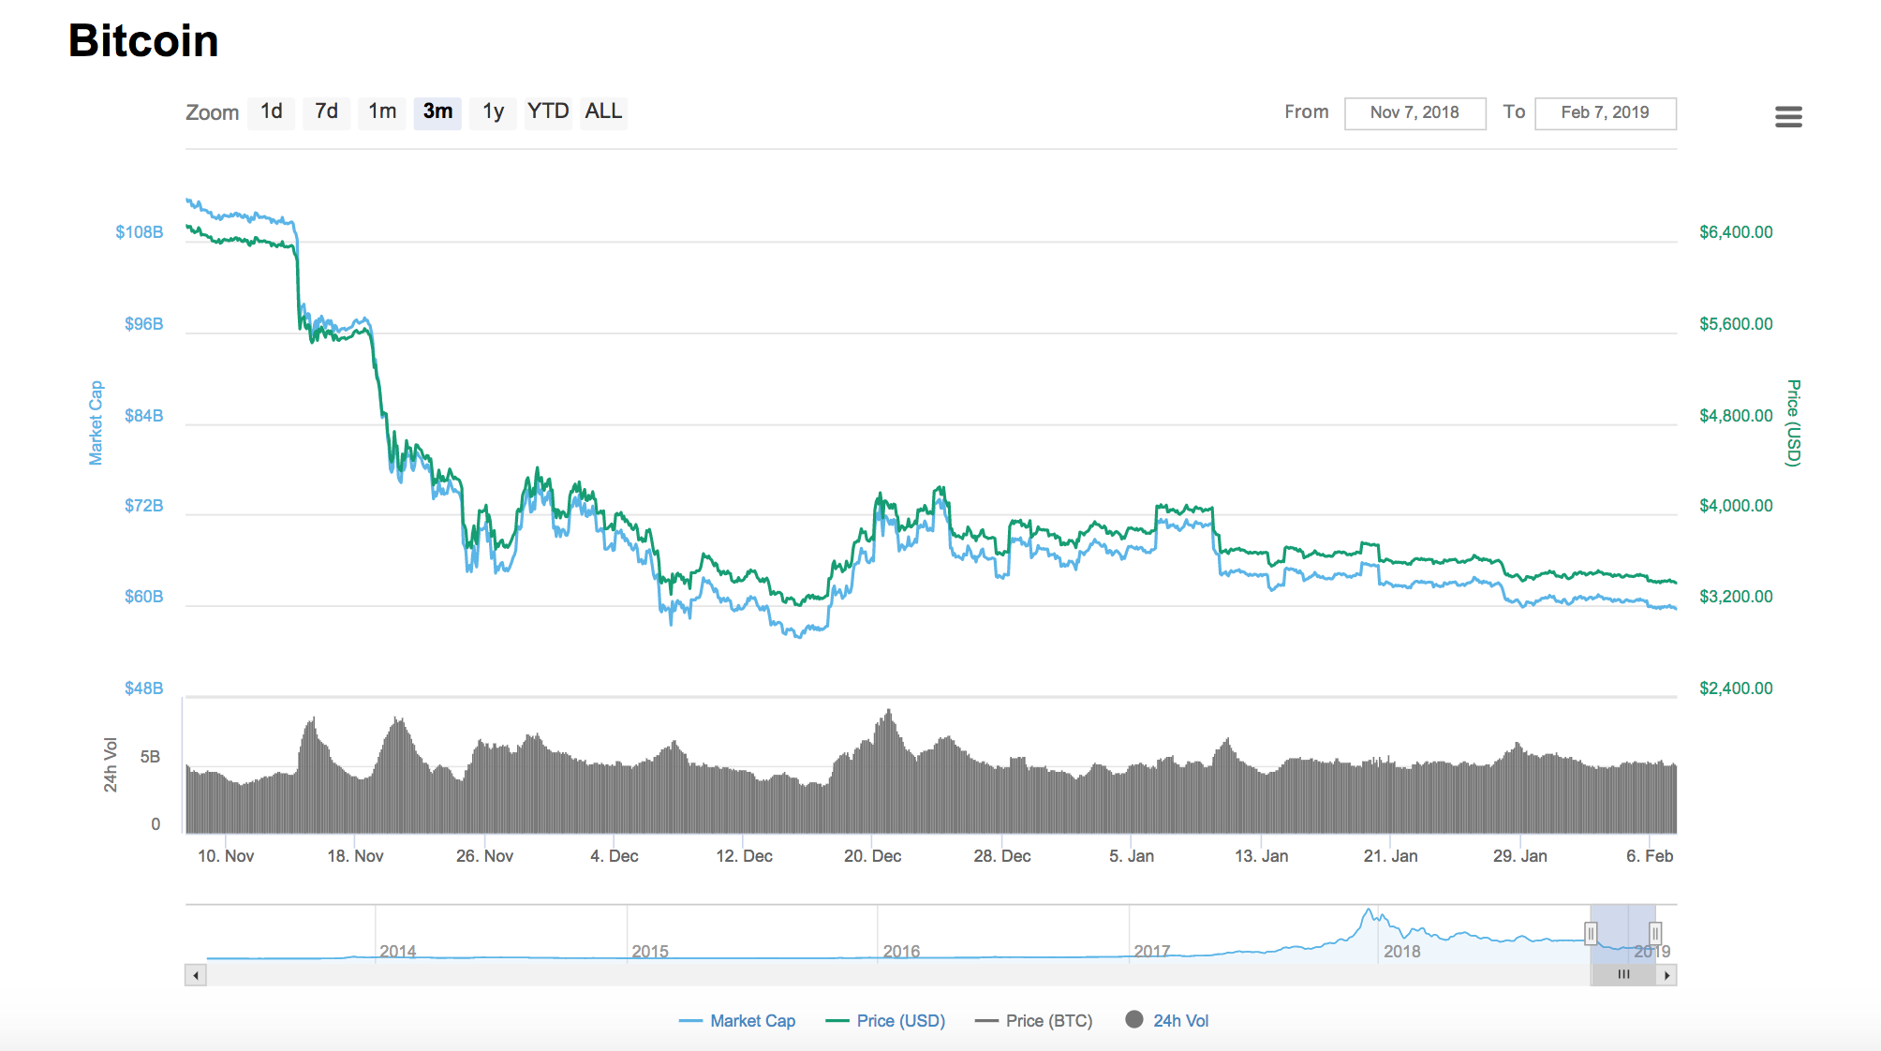The height and width of the screenshot is (1051, 1881).
Task: Click the $48B market cap axis label
Action: pyautogui.click(x=144, y=688)
